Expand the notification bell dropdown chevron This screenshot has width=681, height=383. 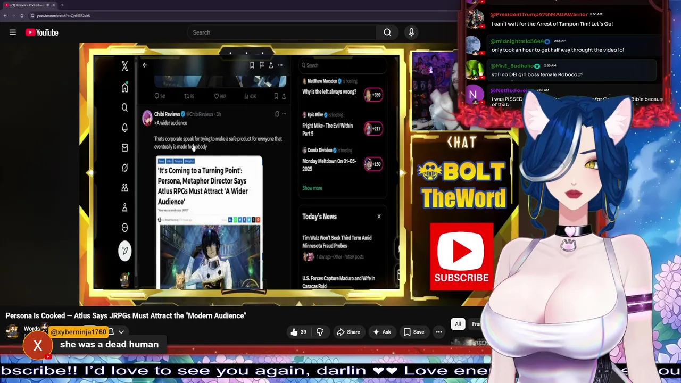point(121,332)
